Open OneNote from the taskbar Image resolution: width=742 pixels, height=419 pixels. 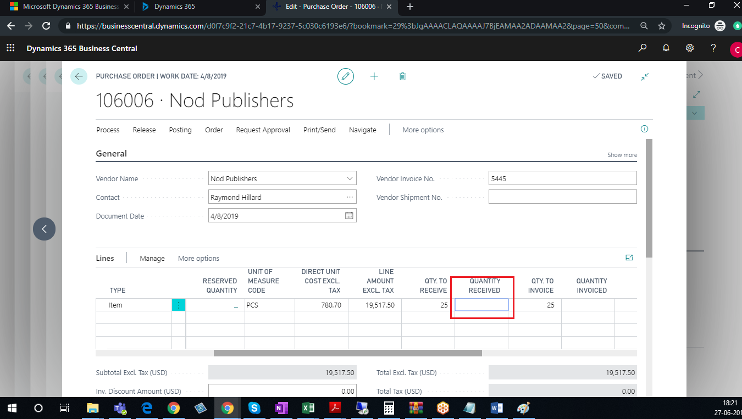[x=281, y=408]
